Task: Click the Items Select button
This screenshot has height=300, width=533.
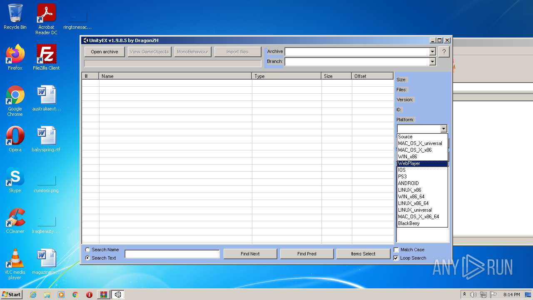Action: point(363,254)
